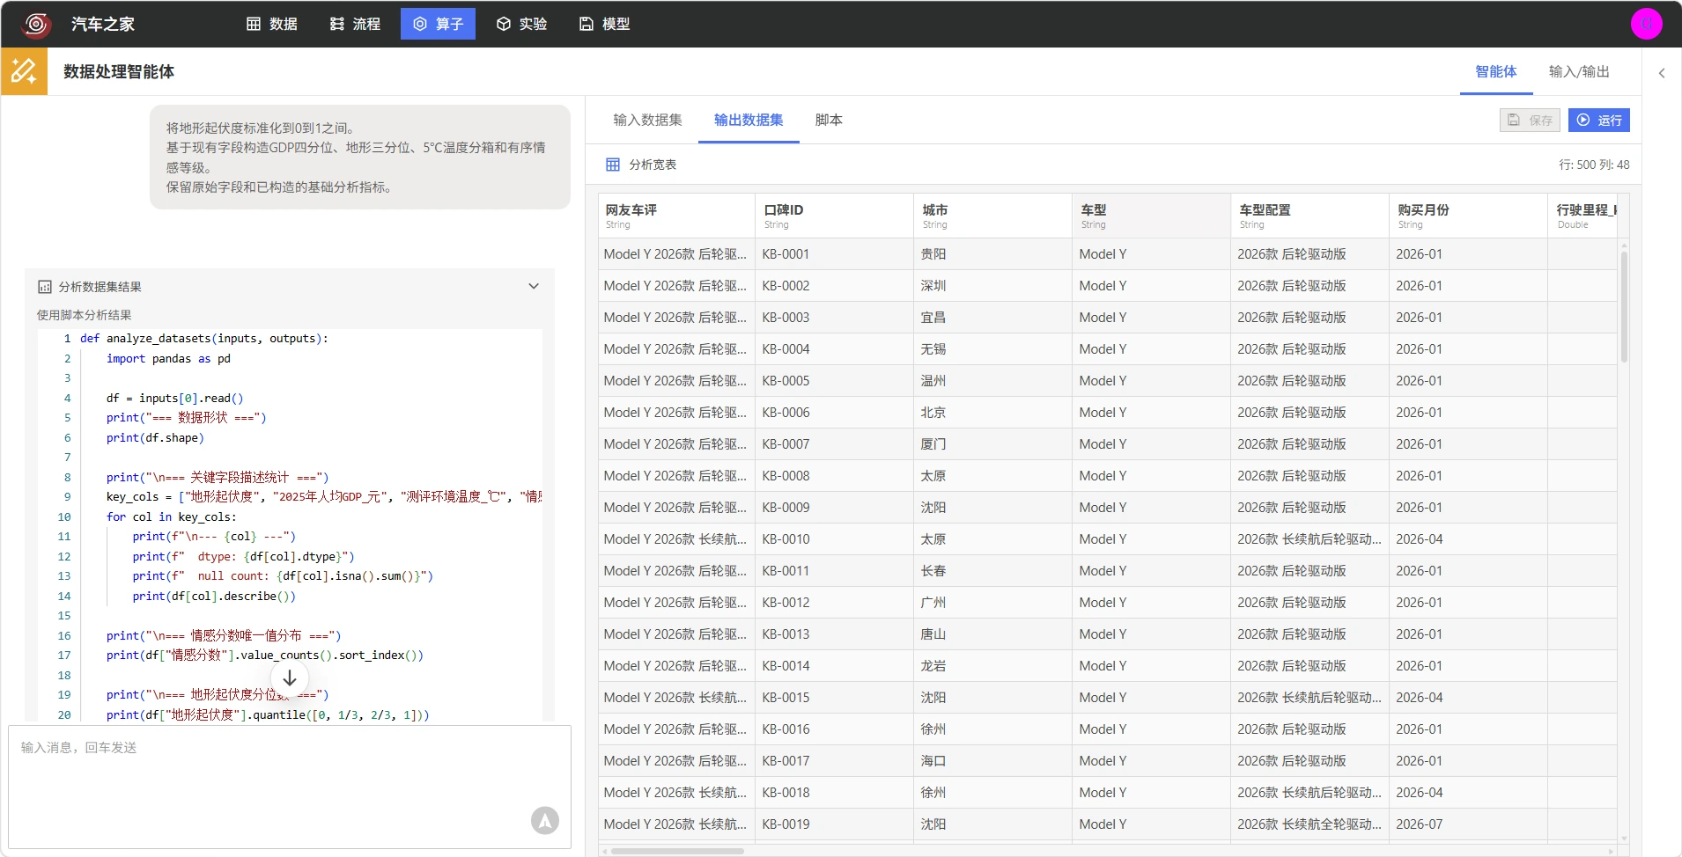
Task: Click the 广州 city cell
Action: point(993,603)
